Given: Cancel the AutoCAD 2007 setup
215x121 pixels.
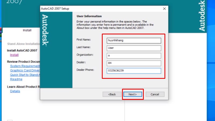Looking at the screenshot, I should [155, 94].
